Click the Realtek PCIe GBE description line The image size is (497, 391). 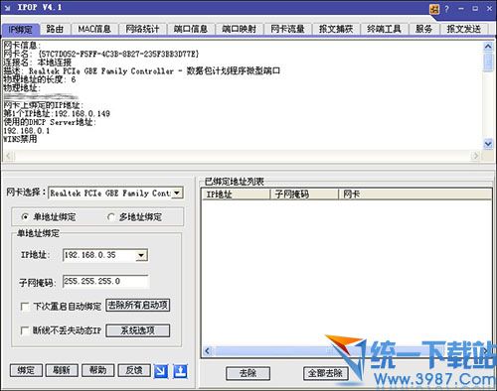coord(141,70)
